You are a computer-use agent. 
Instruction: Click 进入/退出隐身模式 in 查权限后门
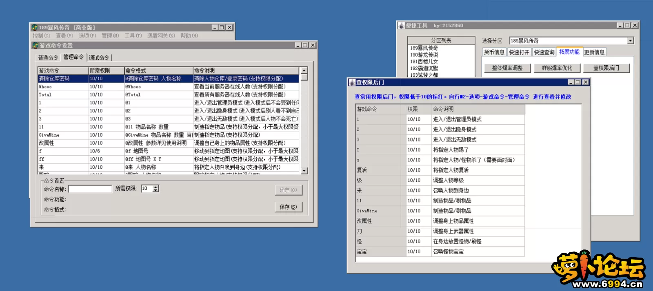point(455,130)
